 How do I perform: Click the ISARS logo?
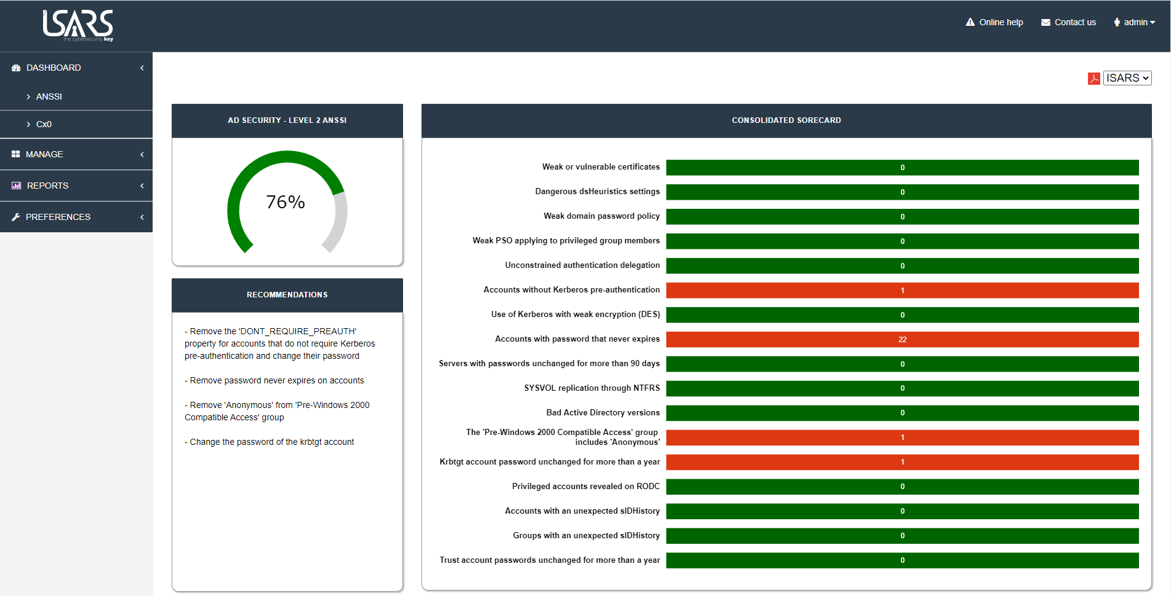coord(78,25)
